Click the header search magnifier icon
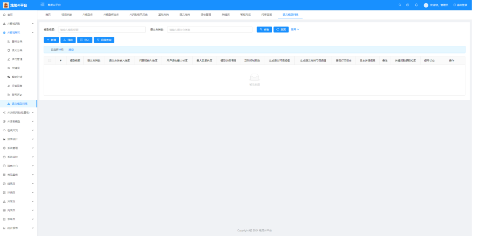The width and height of the screenshot is (486, 236). pos(400,5)
